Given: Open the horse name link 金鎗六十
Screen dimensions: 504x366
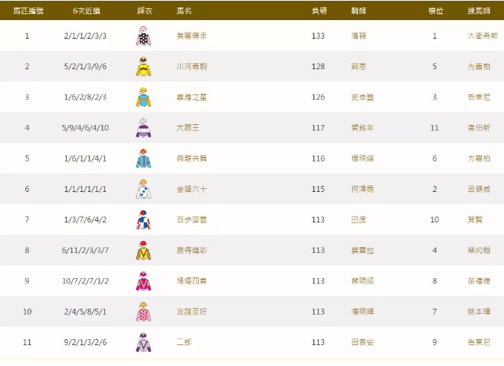Looking at the screenshot, I should (x=191, y=189).
